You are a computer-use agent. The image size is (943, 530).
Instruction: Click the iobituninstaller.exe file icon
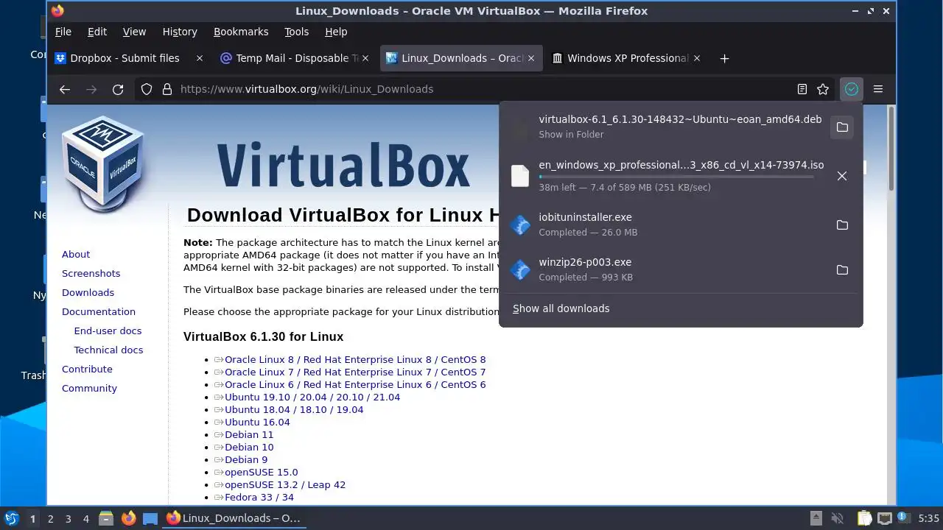pos(520,225)
